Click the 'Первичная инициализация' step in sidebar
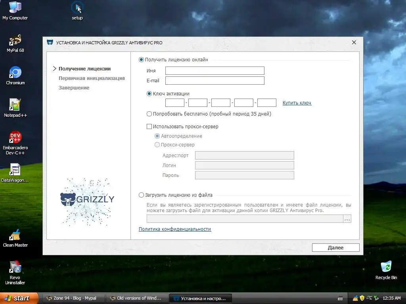This screenshot has width=406, height=304. pos(92,78)
